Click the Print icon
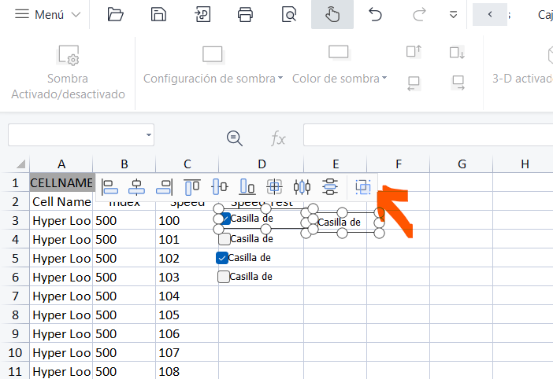Image resolution: width=553 pixels, height=379 pixels. (x=245, y=15)
